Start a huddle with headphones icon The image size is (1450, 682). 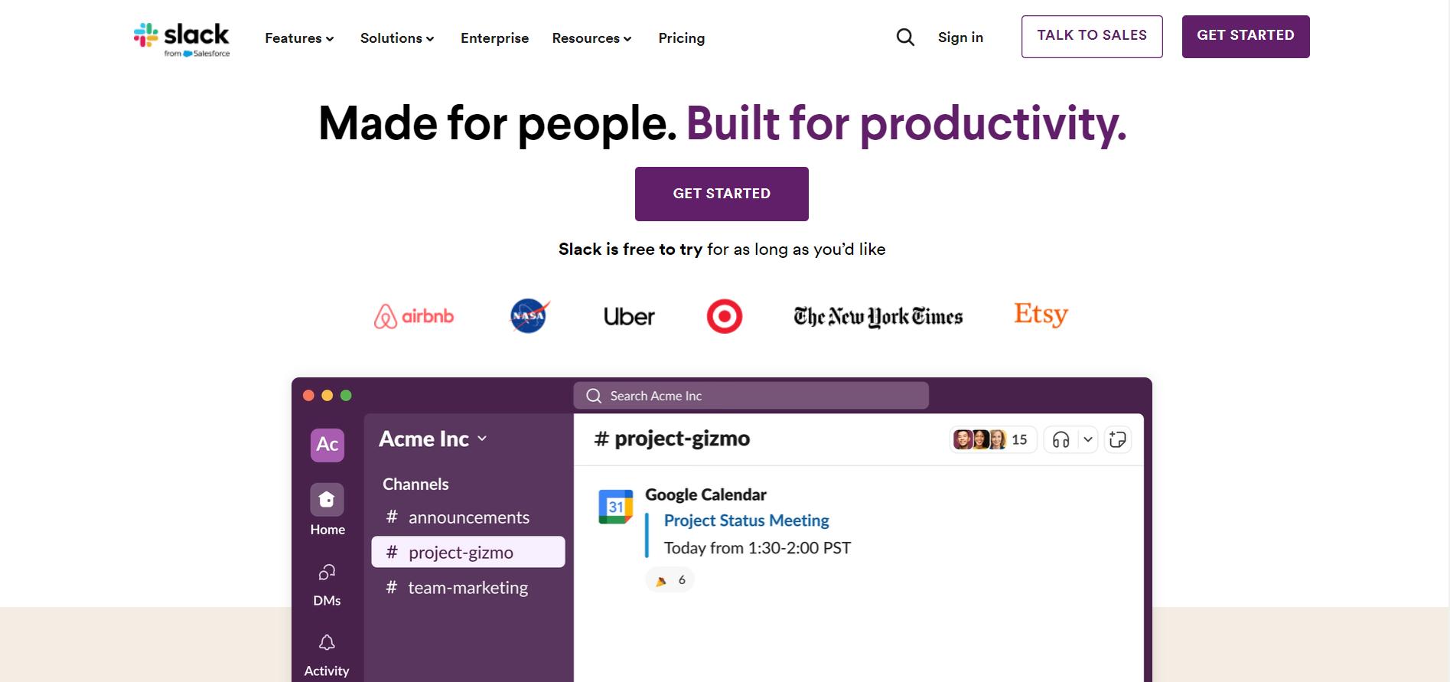click(1061, 439)
